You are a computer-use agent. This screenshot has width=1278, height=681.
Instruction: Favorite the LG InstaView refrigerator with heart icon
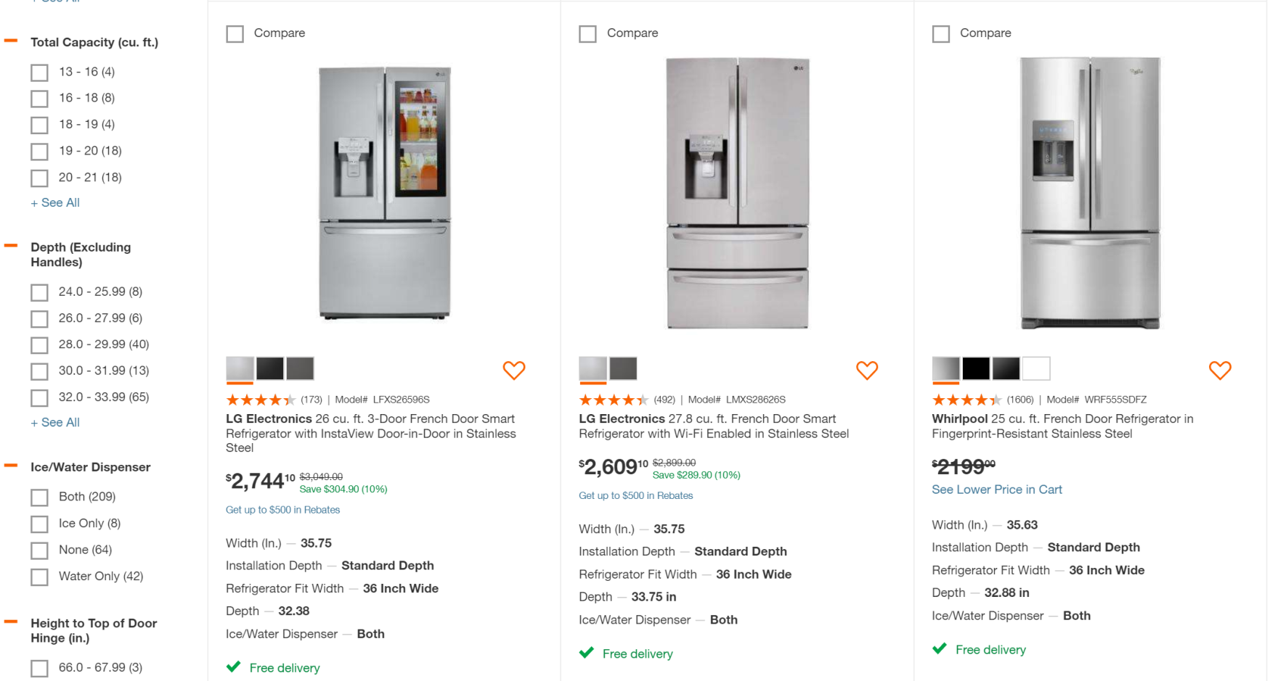pyautogui.click(x=513, y=371)
